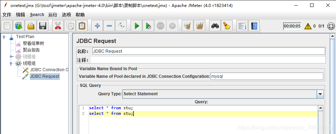The image size is (336, 134).
Task: Click the pool variable name field mysql
Action: [267, 76]
